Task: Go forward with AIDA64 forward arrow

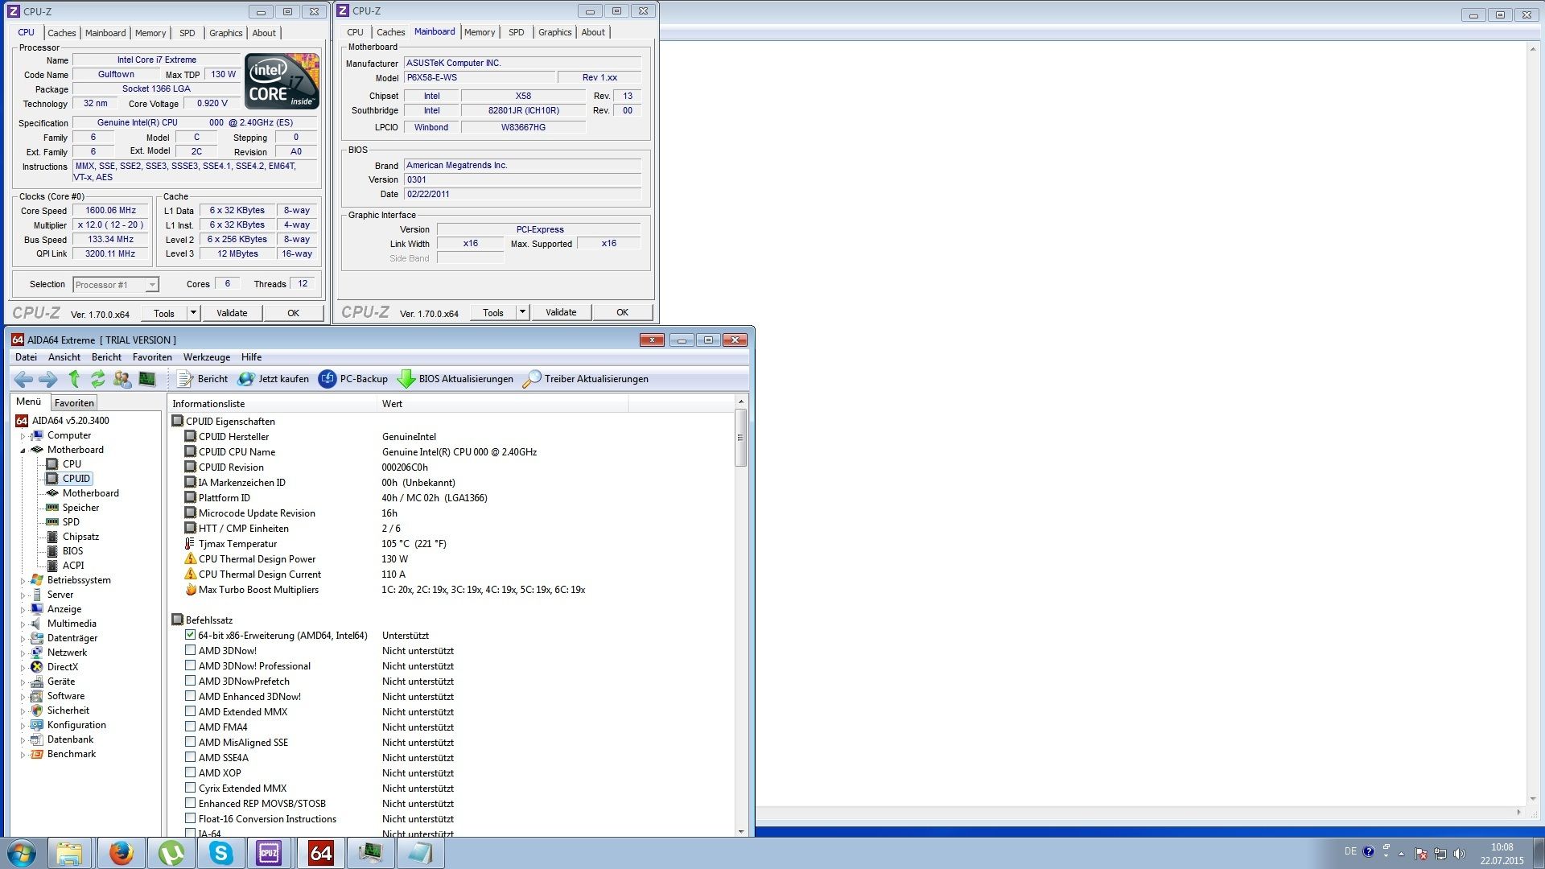Action: pos(48,379)
